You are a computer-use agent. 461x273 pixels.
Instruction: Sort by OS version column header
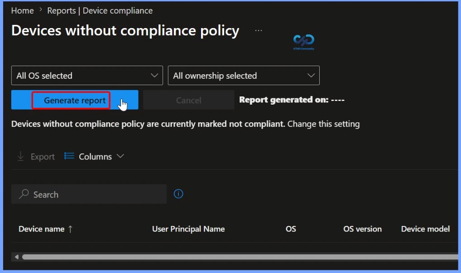click(x=363, y=229)
